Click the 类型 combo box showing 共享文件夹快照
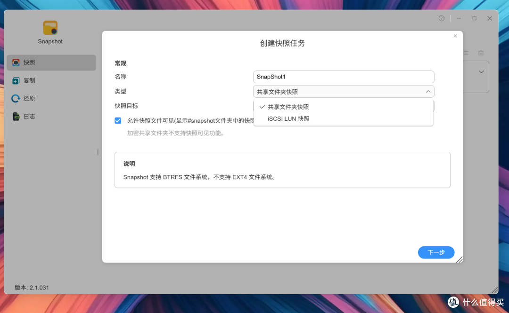 click(344, 92)
